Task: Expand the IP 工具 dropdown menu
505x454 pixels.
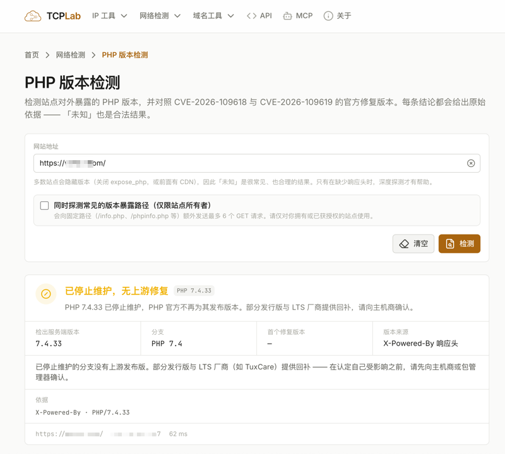Action: tap(109, 16)
